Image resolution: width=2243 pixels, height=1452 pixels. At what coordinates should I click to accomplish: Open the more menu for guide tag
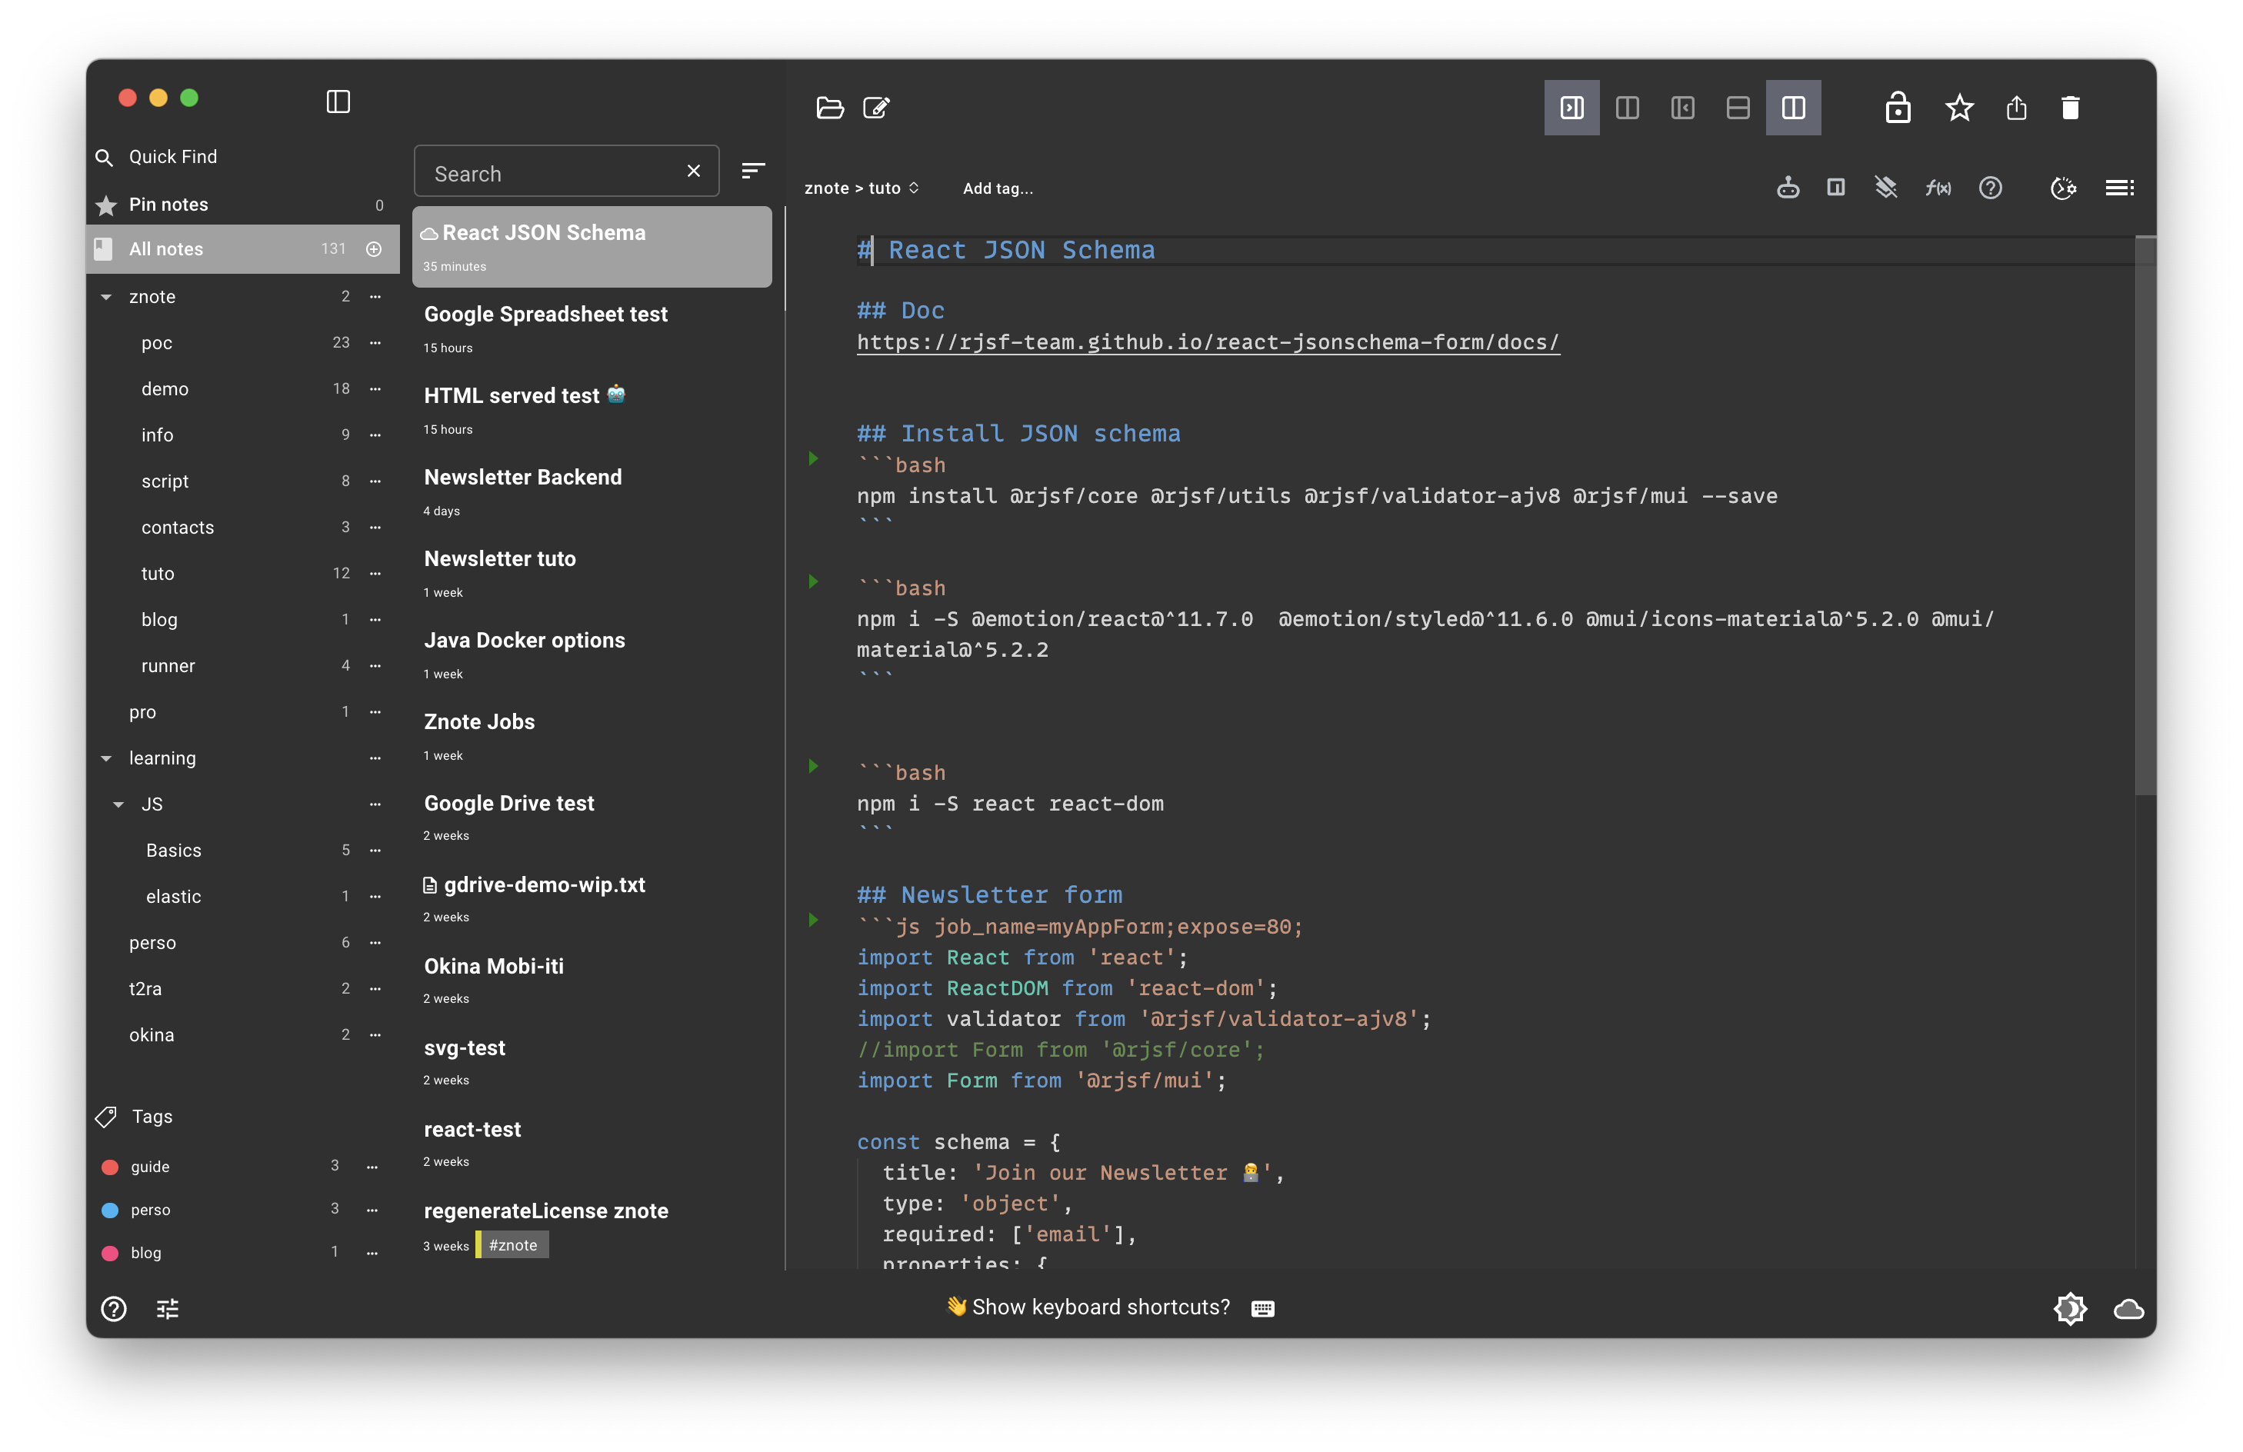click(x=372, y=1167)
